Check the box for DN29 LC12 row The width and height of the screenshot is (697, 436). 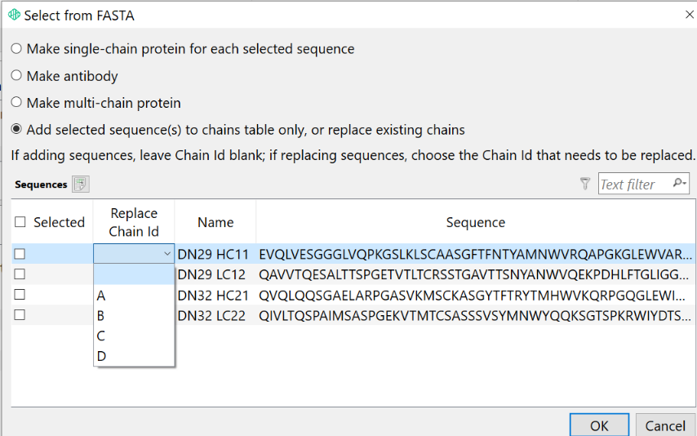click(20, 274)
